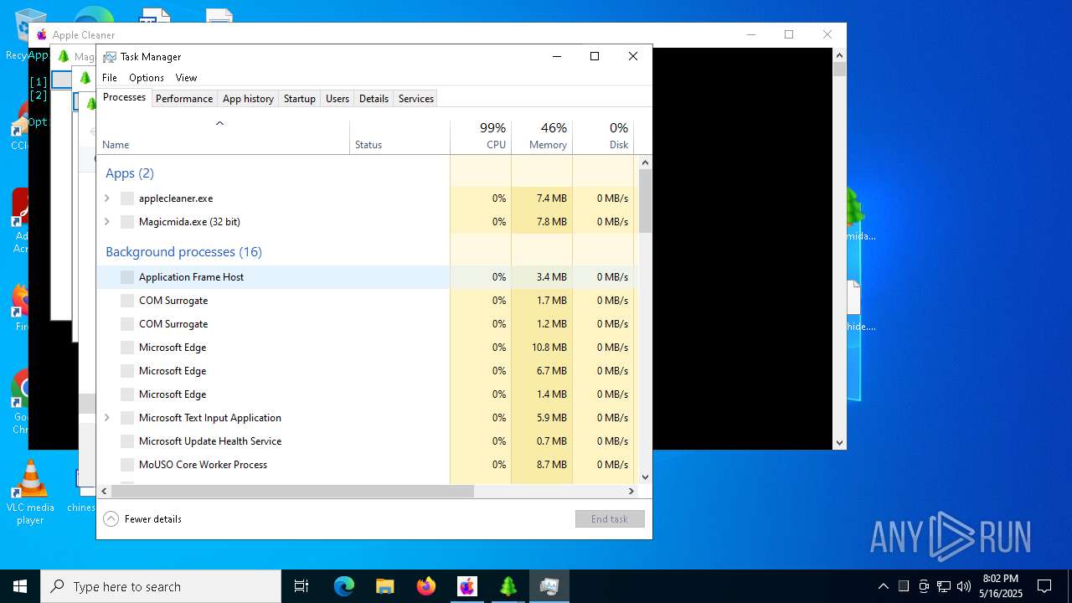
Task: Open Task View on the taskbar
Action: (x=301, y=586)
